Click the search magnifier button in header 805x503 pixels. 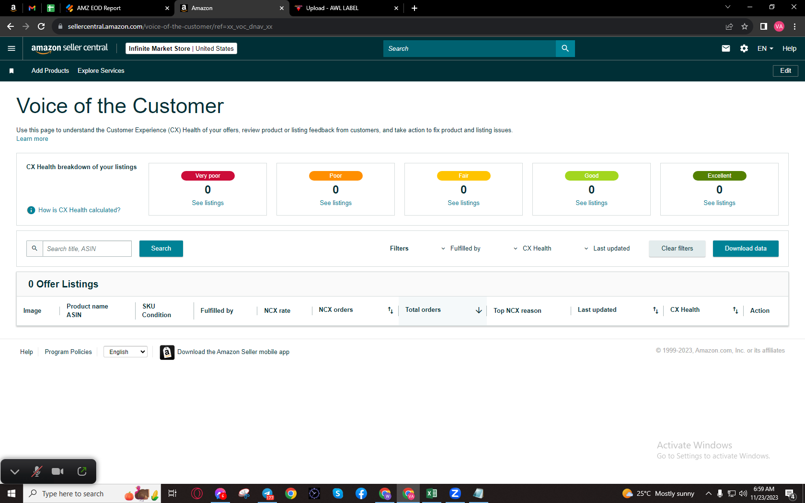coord(565,48)
